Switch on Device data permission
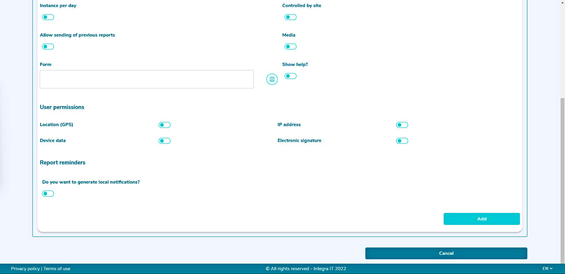The height and width of the screenshot is (274, 565). 164,141
